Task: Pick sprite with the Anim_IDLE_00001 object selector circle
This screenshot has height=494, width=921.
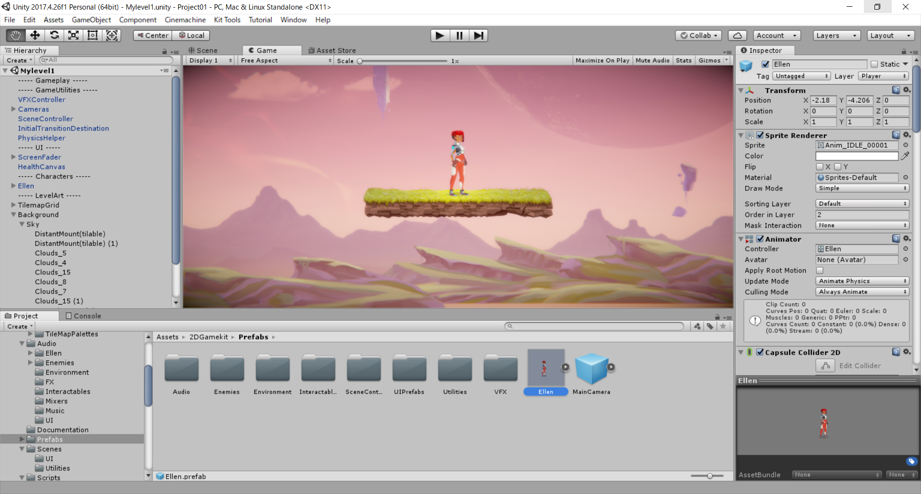Action: coord(906,145)
